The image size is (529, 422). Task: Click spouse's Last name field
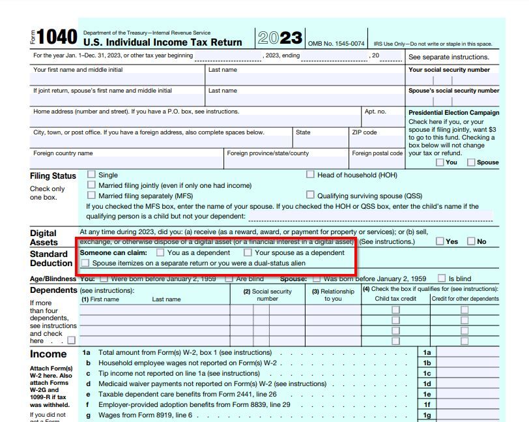pos(305,100)
